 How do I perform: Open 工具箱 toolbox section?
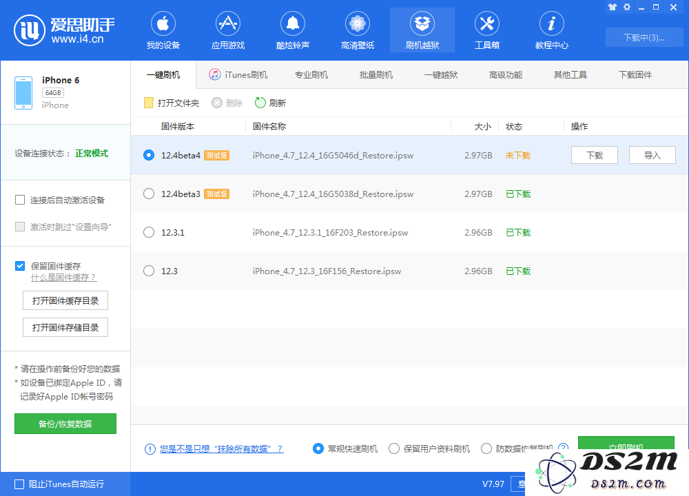487,31
